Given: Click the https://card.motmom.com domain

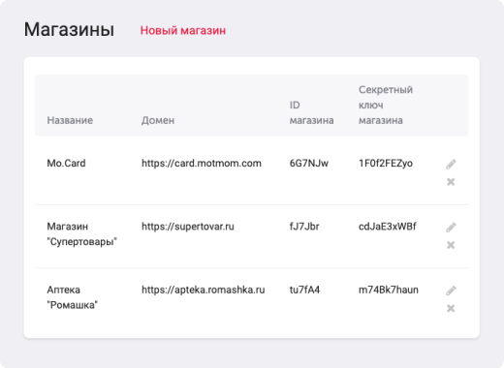Looking at the screenshot, I should (202, 164).
